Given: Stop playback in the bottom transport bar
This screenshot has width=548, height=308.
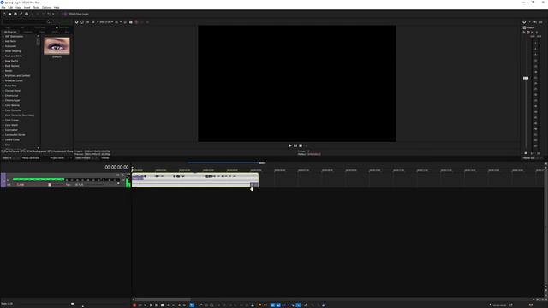Looking at the screenshot, I should (x=162, y=305).
